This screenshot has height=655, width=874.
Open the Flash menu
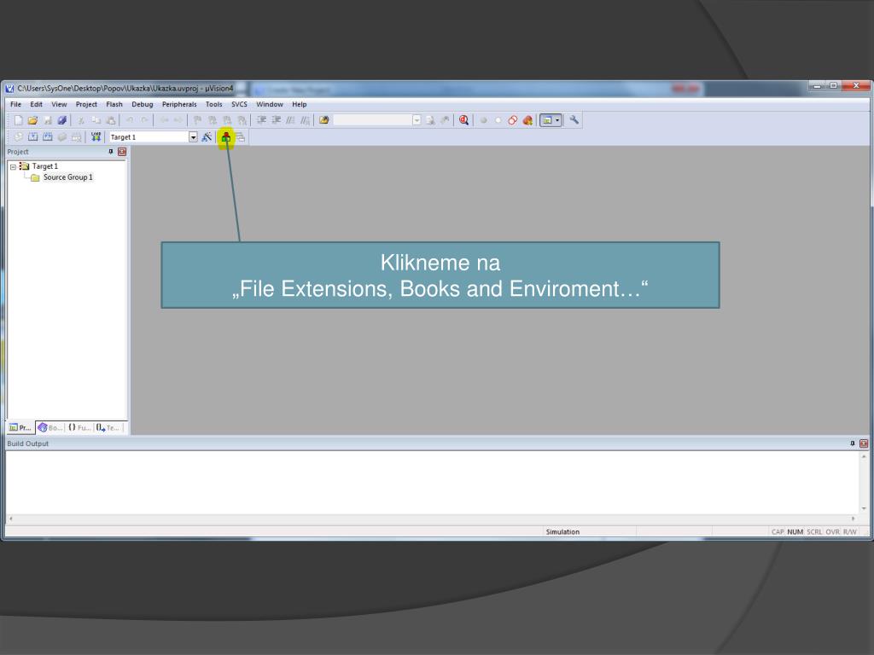coord(114,104)
